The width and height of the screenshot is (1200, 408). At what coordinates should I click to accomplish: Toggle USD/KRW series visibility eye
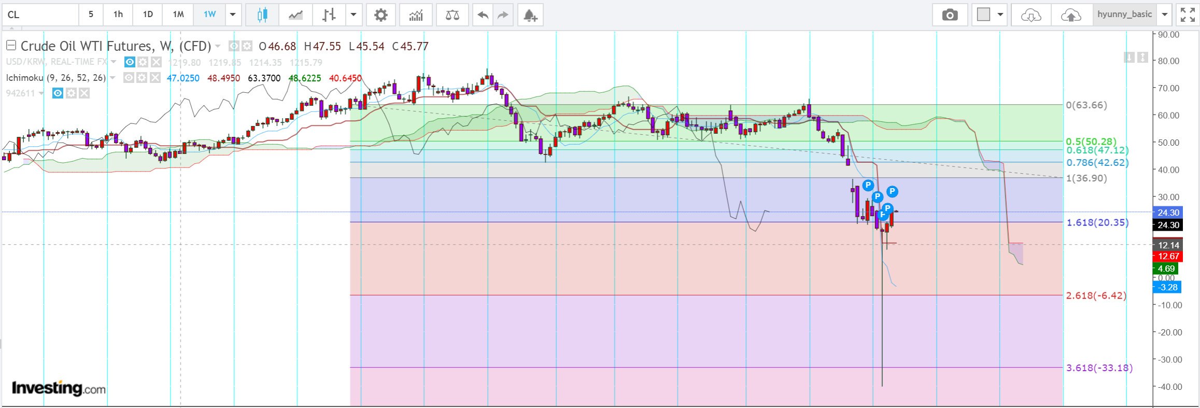[130, 62]
